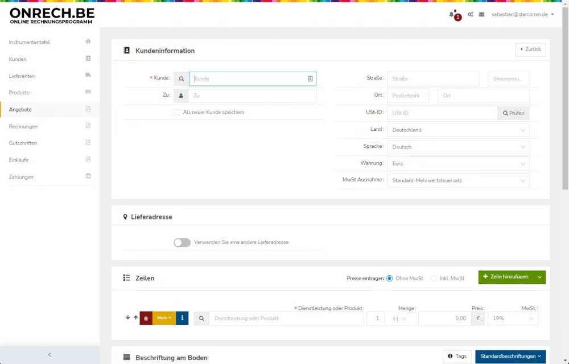Collapse the sidebar with the bottom chevron
This screenshot has width=569, height=364.
pos(50,355)
